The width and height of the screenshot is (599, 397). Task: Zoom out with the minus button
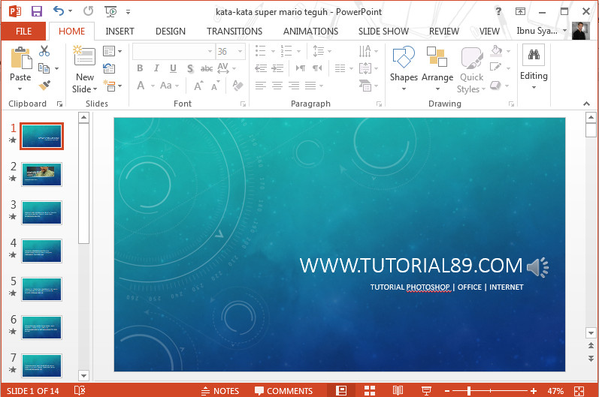point(447,391)
